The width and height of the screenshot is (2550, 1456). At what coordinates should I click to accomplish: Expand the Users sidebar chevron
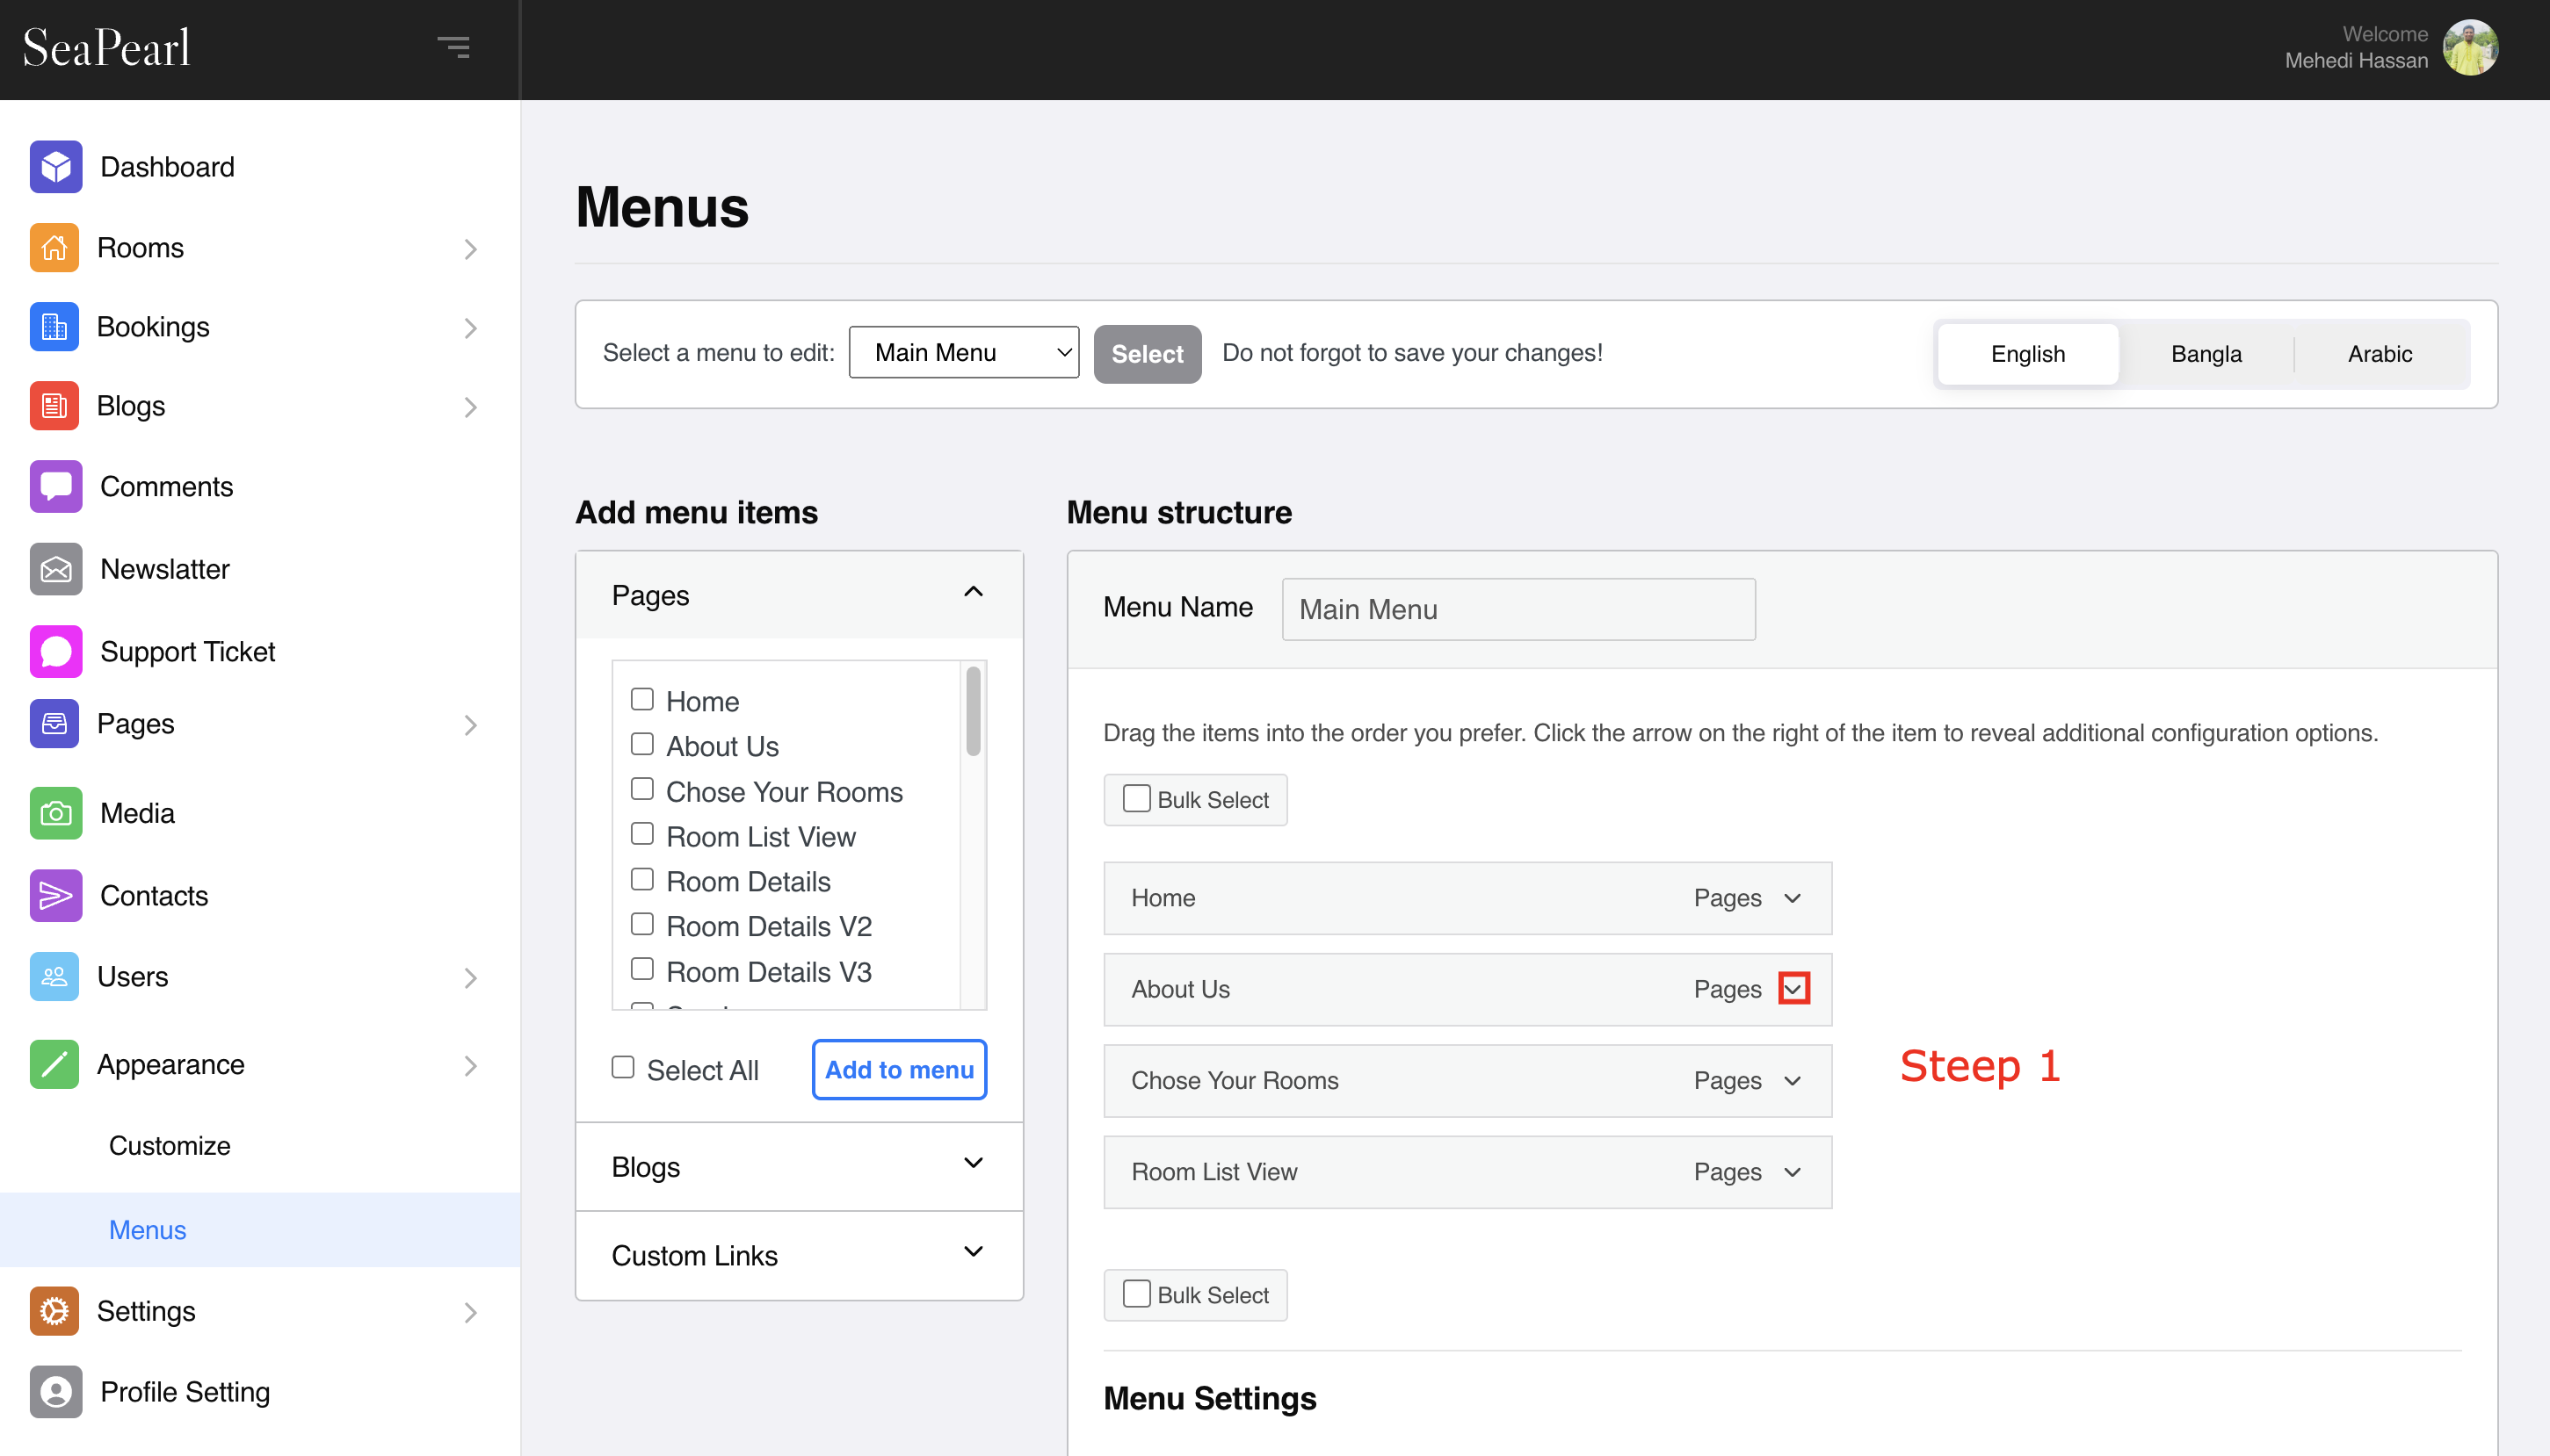[470, 978]
